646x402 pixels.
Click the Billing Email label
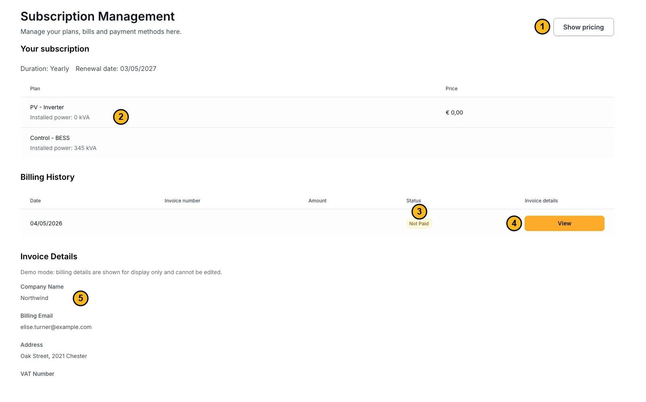click(37, 316)
